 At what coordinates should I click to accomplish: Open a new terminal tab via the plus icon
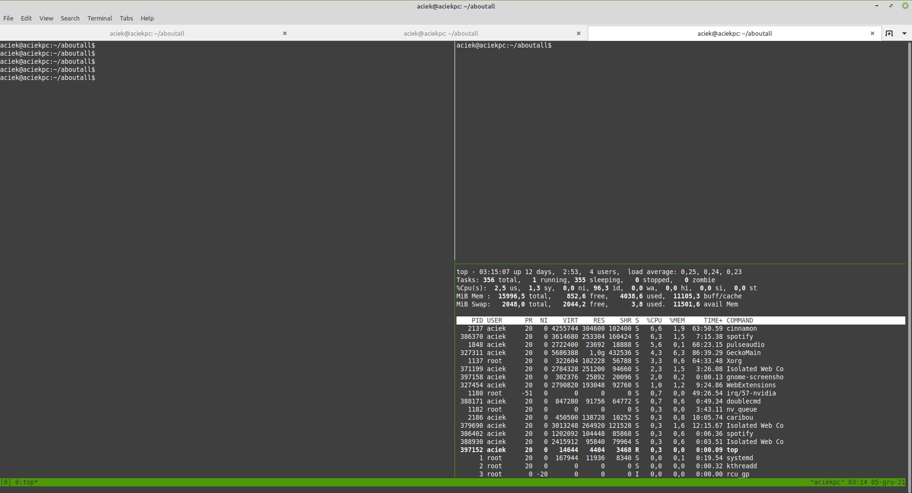point(889,33)
